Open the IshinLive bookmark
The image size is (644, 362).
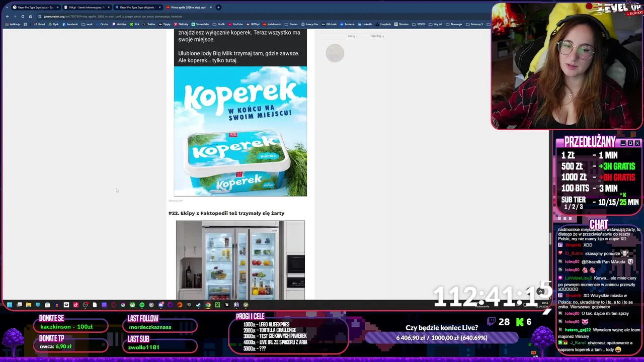point(119,24)
